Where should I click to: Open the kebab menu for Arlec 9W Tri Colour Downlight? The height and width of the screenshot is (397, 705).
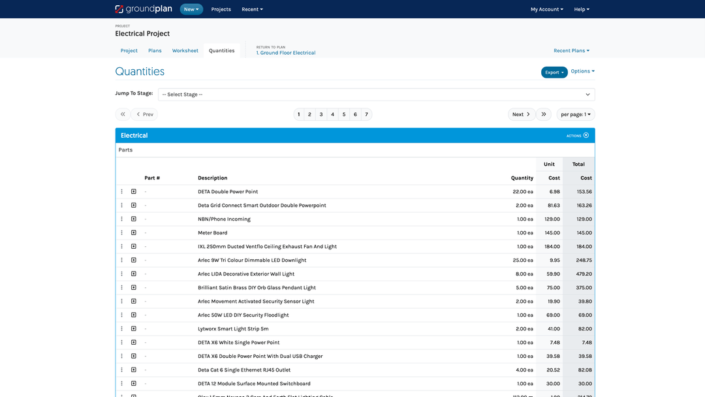[122, 260]
